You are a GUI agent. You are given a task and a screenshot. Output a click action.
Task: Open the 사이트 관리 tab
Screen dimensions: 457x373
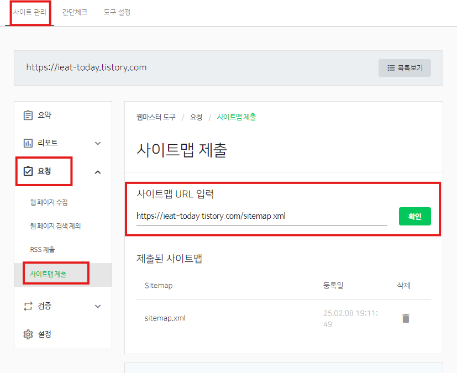click(x=30, y=12)
